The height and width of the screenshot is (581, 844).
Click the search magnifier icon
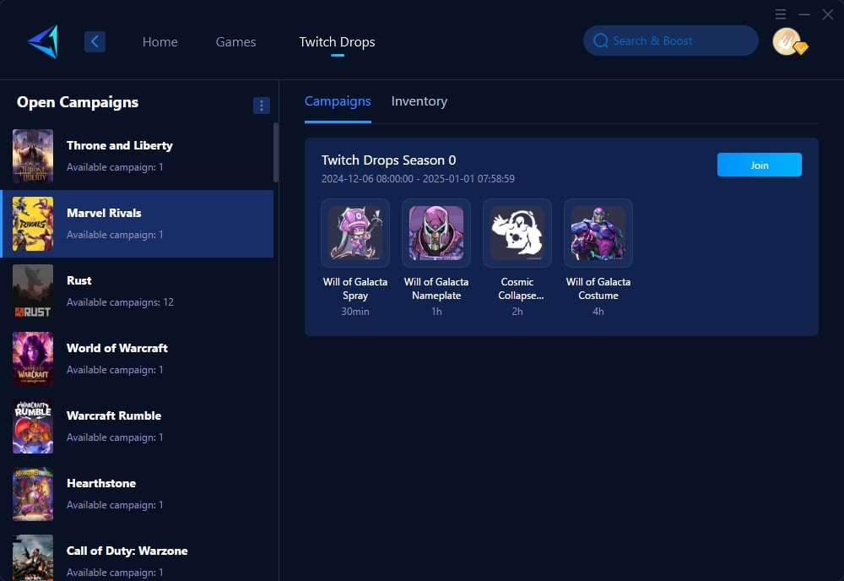point(601,41)
